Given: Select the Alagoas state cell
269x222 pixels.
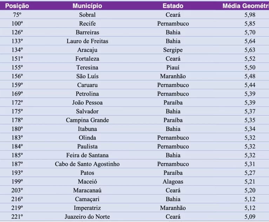Looking at the screenshot, I should coord(173,182).
